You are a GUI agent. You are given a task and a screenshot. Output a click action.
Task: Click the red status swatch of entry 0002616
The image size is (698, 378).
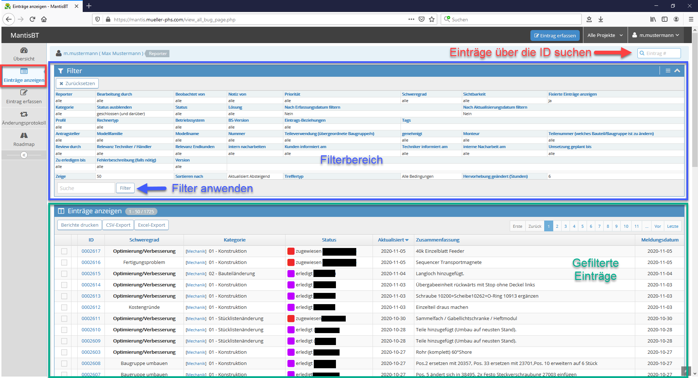[x=291, y=262]
